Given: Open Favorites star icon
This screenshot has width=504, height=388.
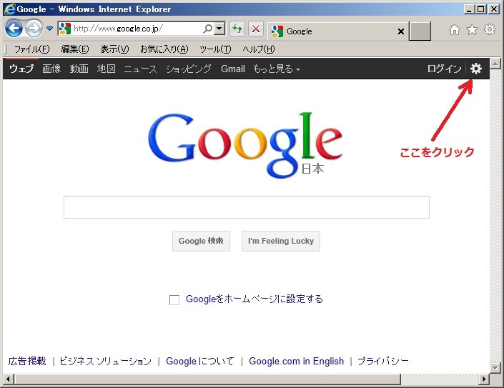Looking at the screenshot, I should pyautogui.click(x=472, y=29).
